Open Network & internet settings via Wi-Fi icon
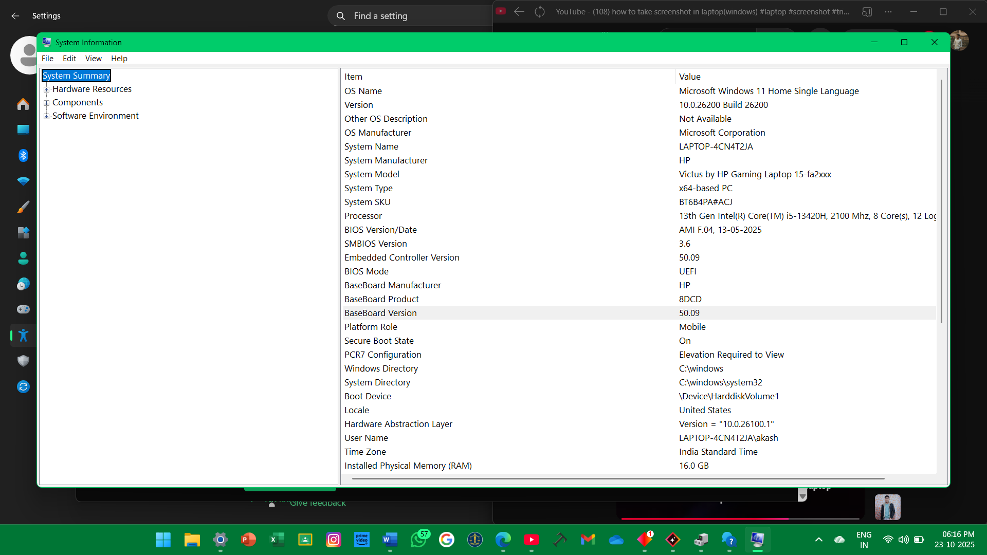Image resolution: width=987 pixels, height=555 pixels. pos(23,181)
